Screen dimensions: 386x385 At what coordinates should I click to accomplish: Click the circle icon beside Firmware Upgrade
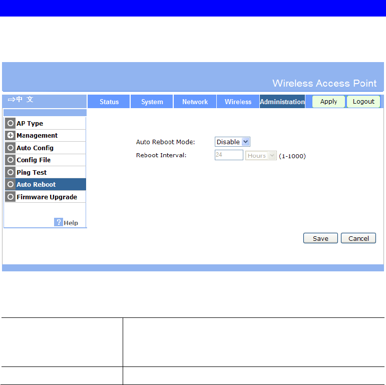(11, 197)
